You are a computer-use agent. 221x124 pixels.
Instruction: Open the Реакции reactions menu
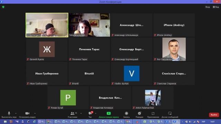pos(140,115)
